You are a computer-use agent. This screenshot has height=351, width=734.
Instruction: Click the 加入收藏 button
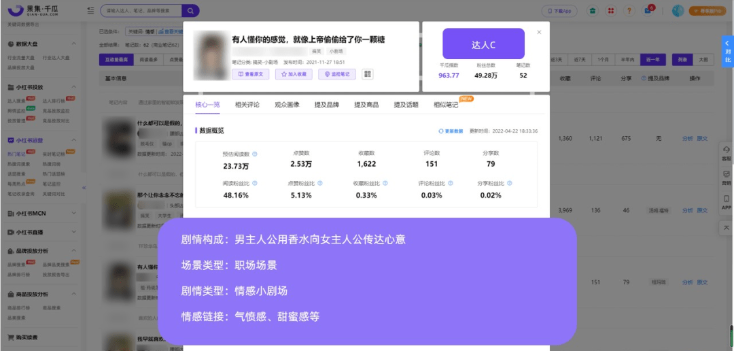click(294, 74)
